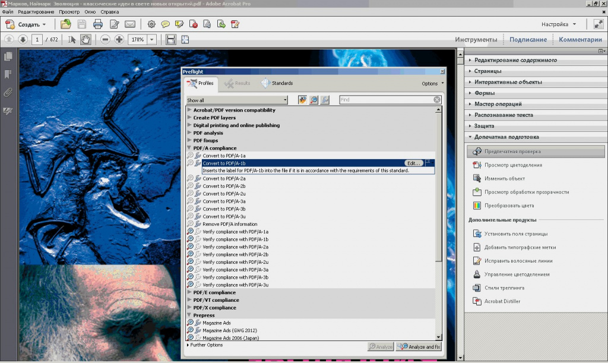
Task: Click the Preflight single fixups wrench icon
Action: 325,100
